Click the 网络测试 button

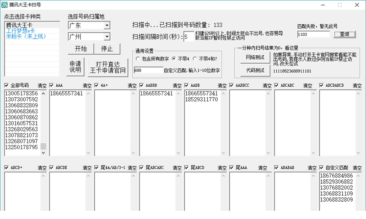[255, 57]
